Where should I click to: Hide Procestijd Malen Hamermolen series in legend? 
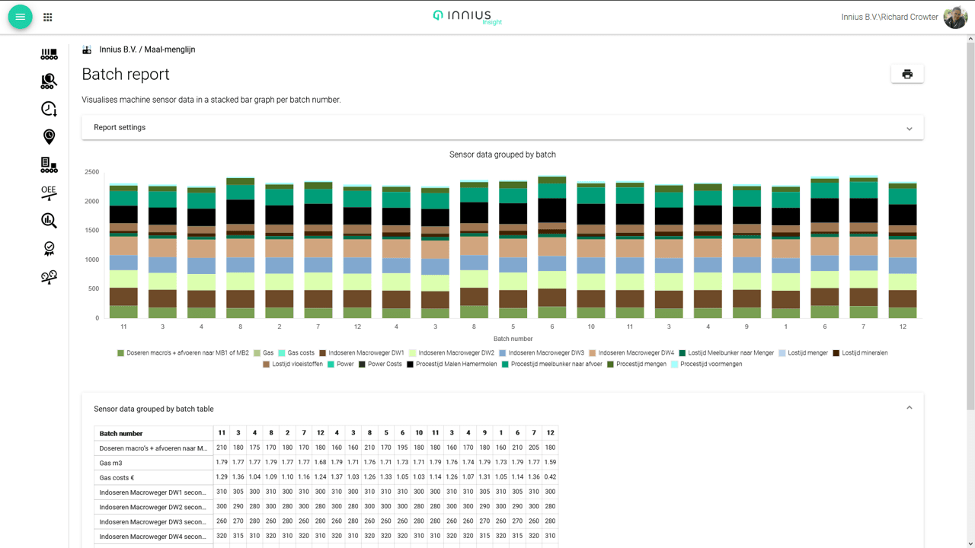click(449, 365)
